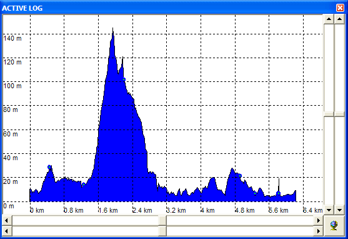348x239 pixels.
Task: Click left arrow of the upper horizontal scrollbar
Action: 7,220
